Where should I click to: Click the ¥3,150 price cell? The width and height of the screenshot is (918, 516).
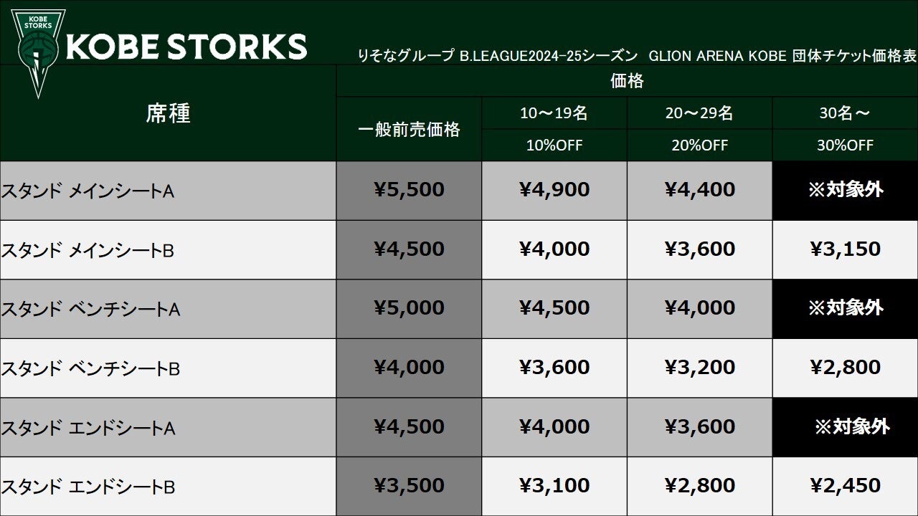coord(846,250)
